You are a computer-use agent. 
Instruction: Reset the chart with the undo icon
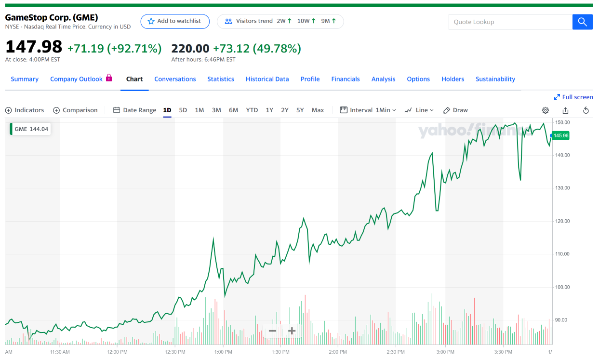tap(586, 110)
